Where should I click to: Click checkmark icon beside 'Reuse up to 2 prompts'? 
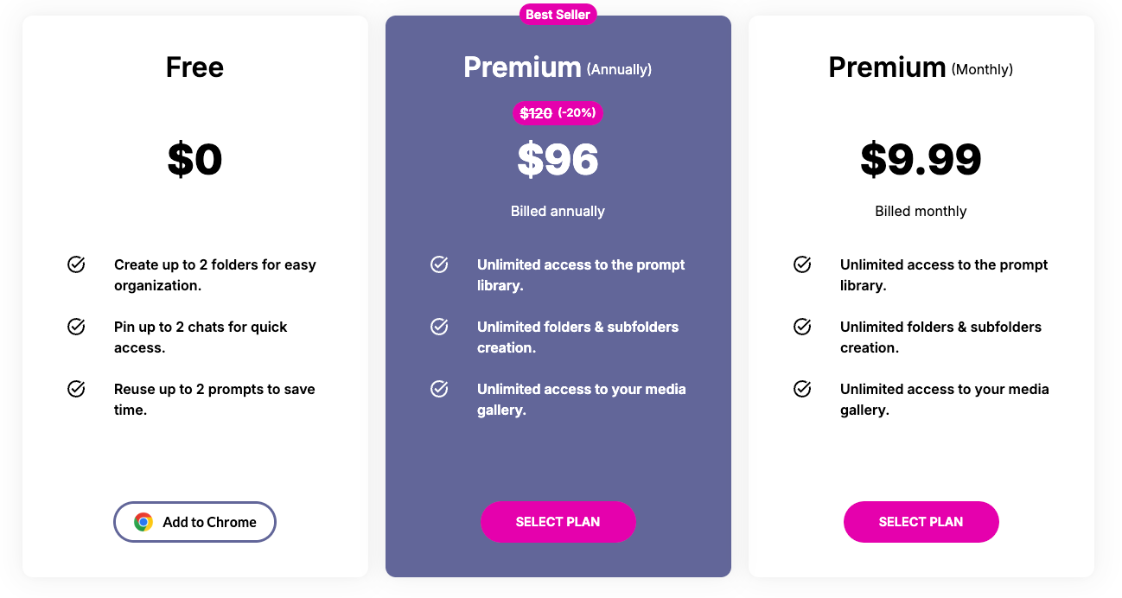click(76, 389)
